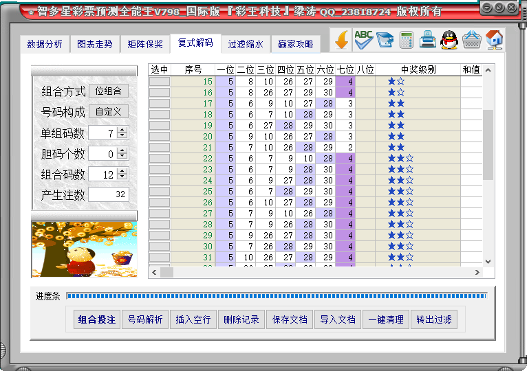
Task: Click the orange down arrow toolbar icon
Action: pos(341,41)
